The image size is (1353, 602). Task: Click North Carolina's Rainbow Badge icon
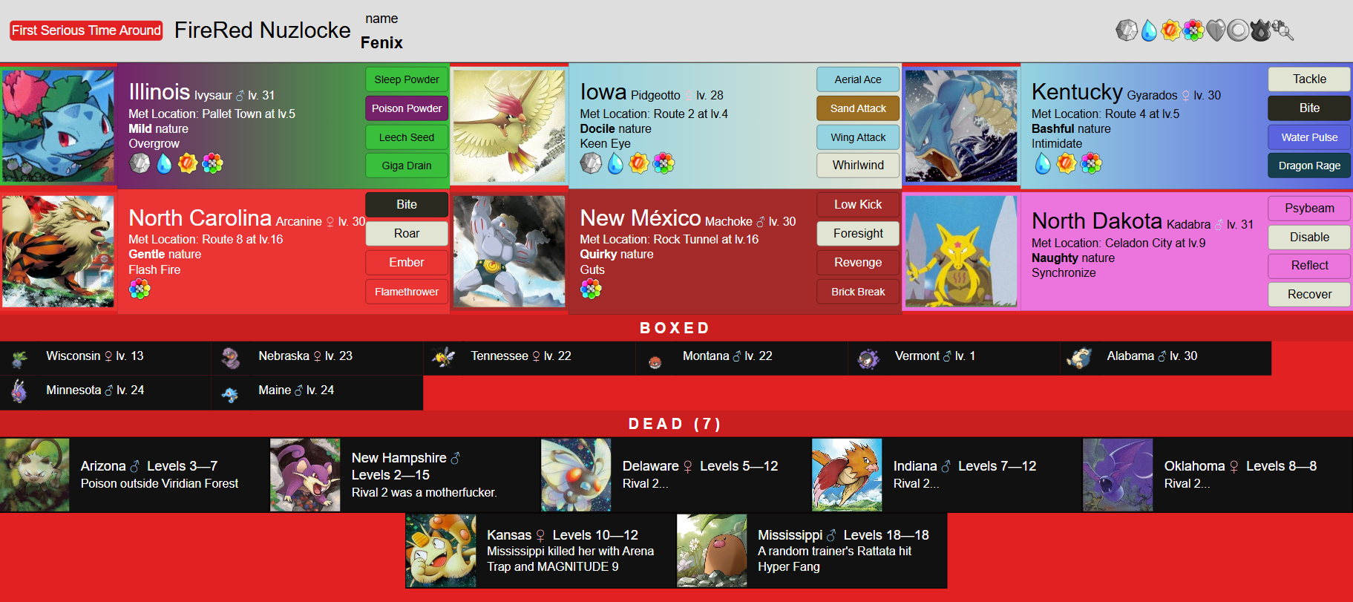click(x=140, y=289)
